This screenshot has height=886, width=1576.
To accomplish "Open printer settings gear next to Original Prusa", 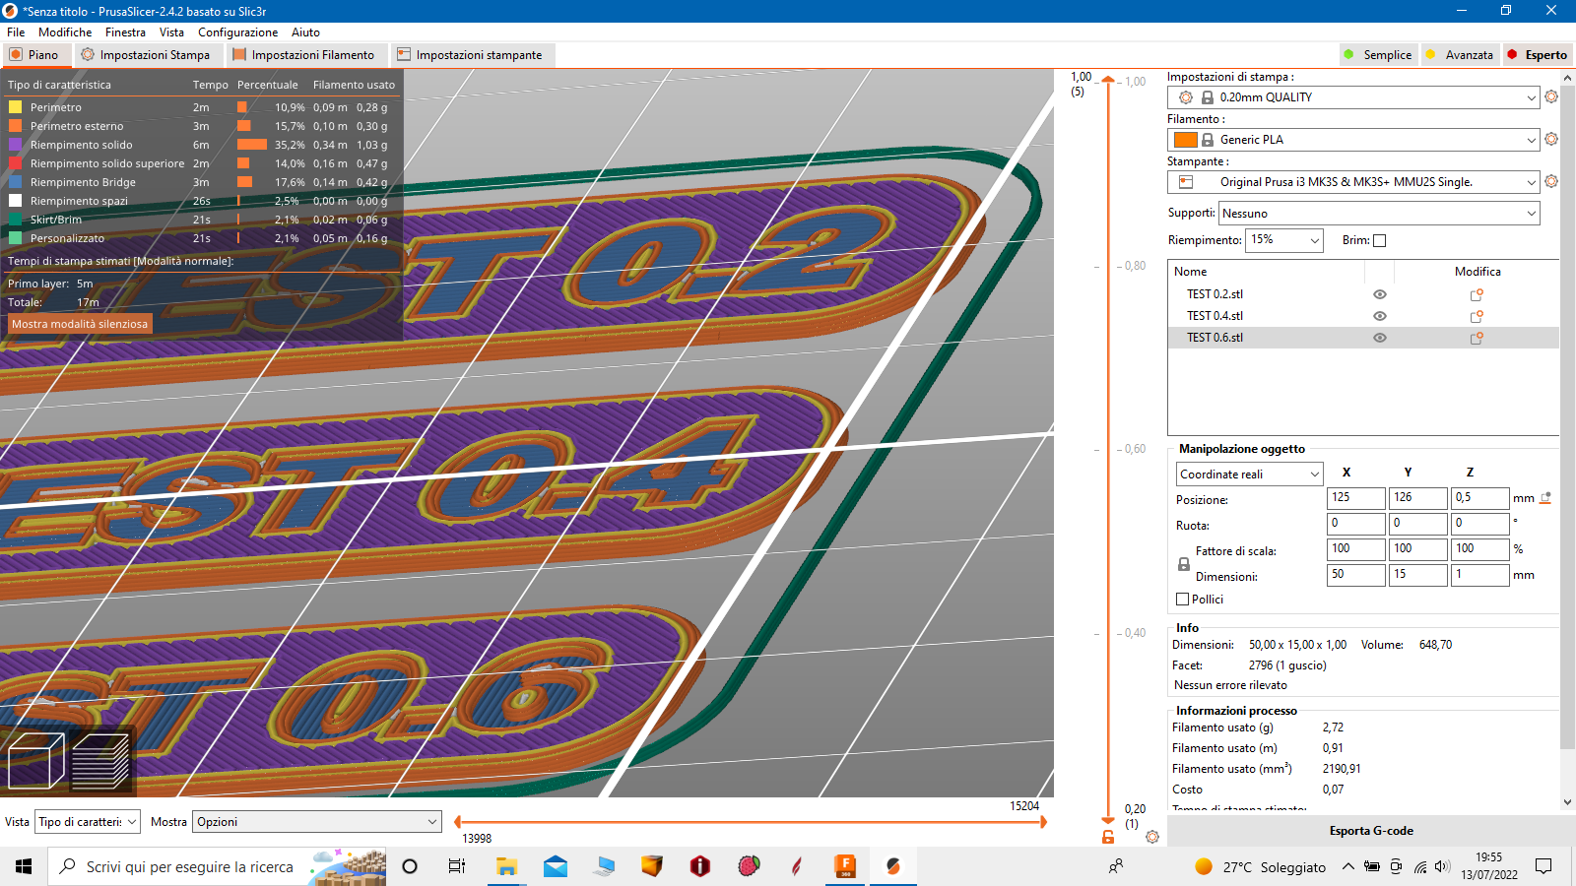I will [1551, 182].
